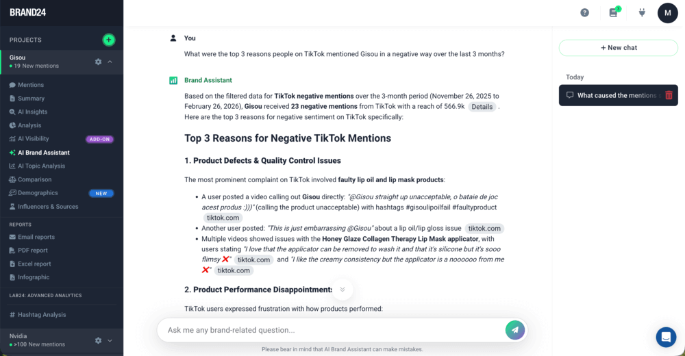Open the help question mark icon
Viewport: 685px width, 356px height.
point(584,12)
